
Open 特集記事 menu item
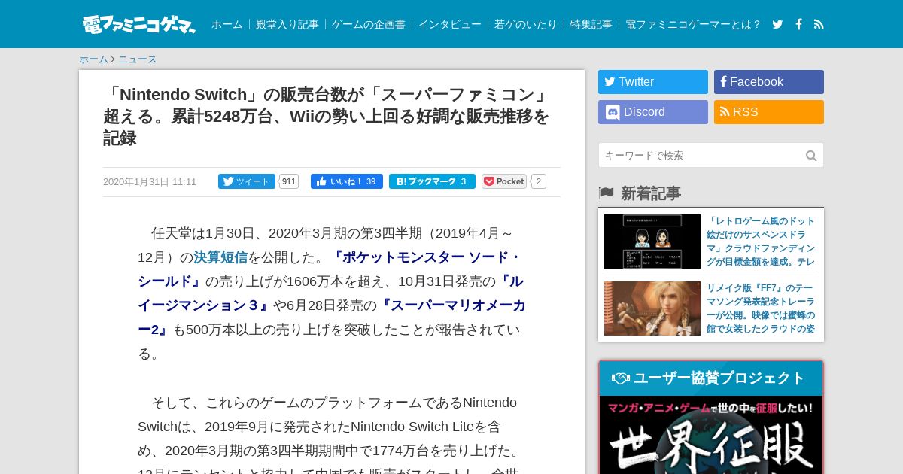591,24
